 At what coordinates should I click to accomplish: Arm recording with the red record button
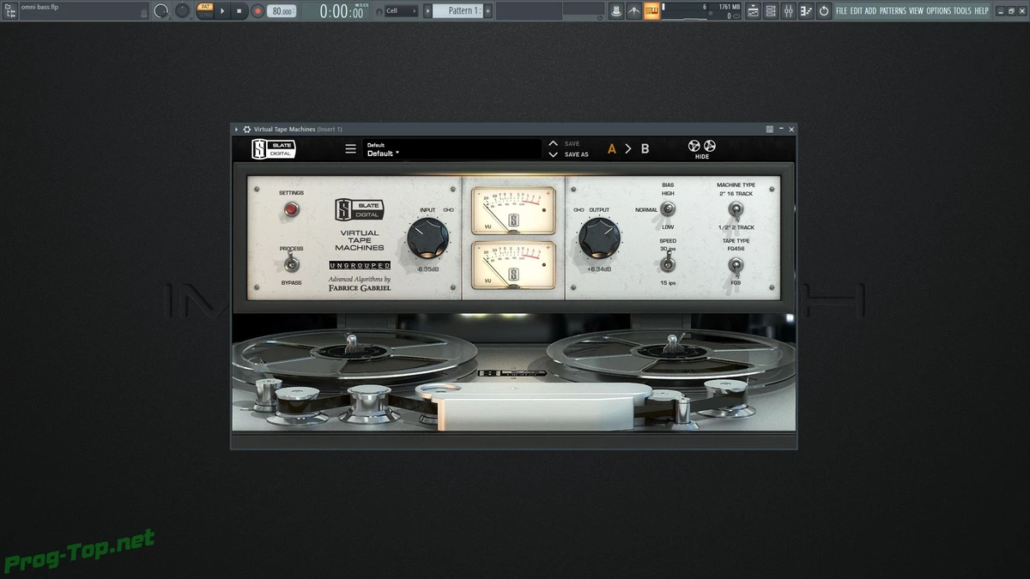point(257,11)
